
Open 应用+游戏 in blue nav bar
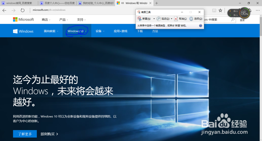point(121,31)
